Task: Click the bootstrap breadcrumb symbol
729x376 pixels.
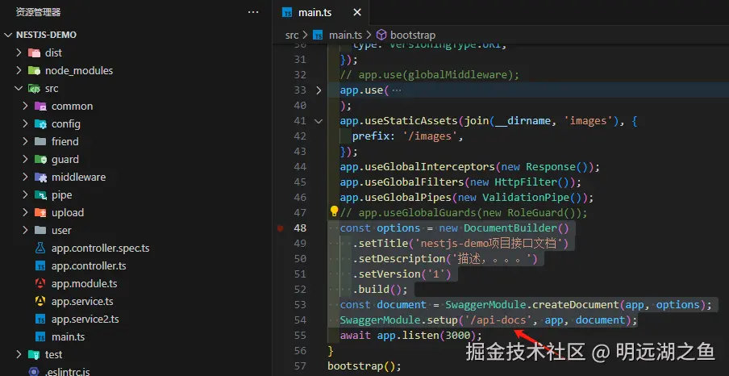Action: tap(413, 35)
